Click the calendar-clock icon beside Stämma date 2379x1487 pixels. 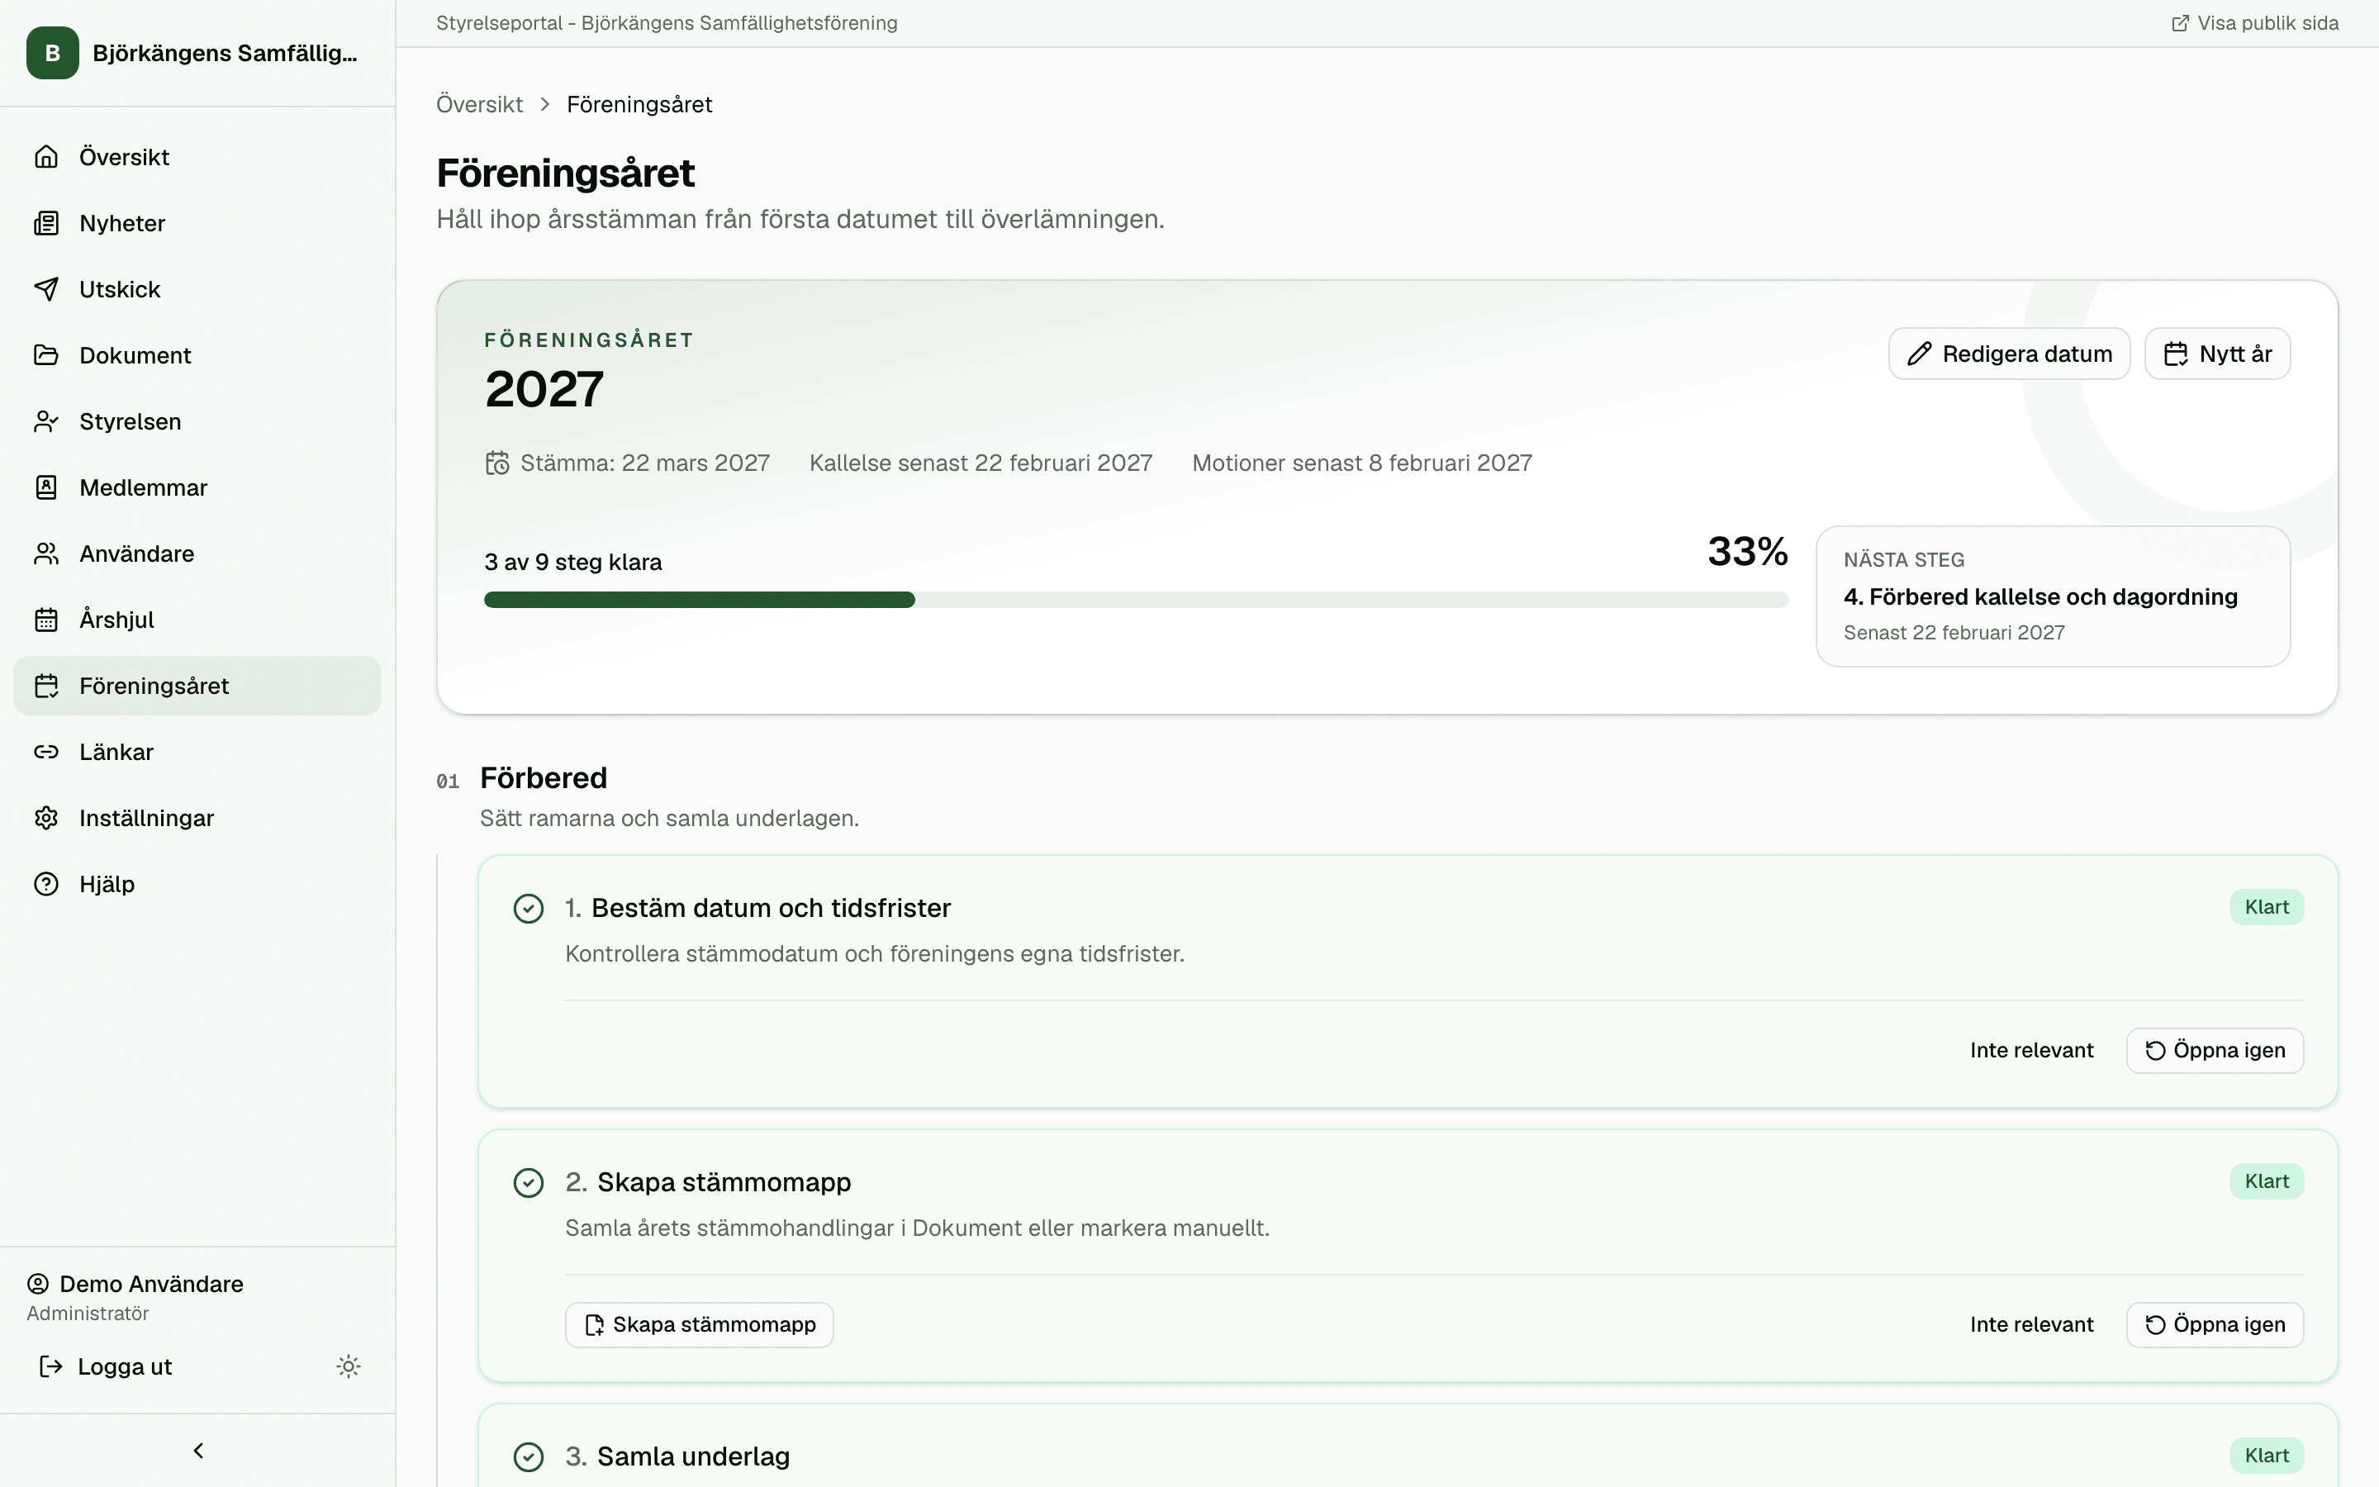click(x=497, y=463)
